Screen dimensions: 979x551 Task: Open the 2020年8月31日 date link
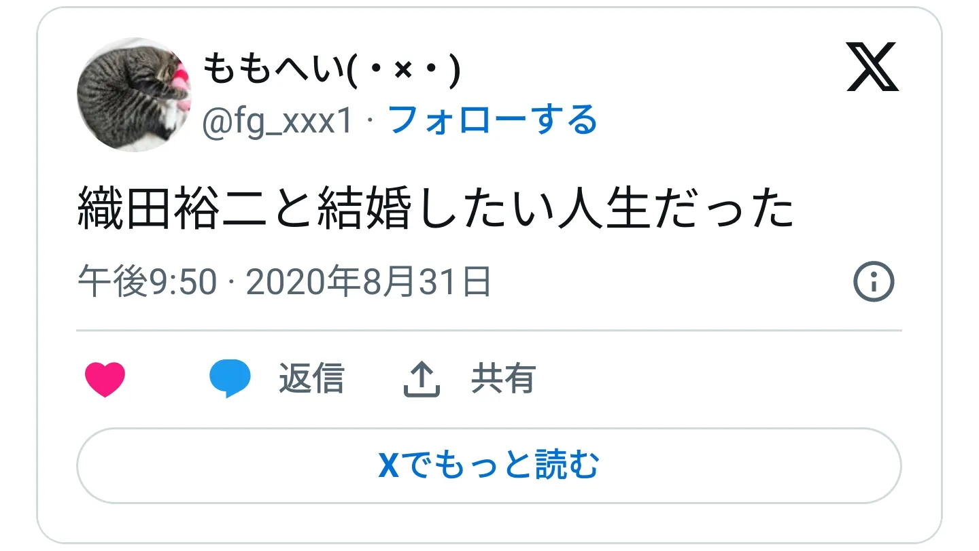pyautogui.click(x=368, y=283)
